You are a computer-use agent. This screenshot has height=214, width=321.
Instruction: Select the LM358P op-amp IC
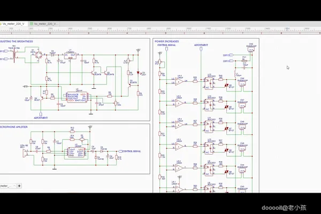[77, 152]
